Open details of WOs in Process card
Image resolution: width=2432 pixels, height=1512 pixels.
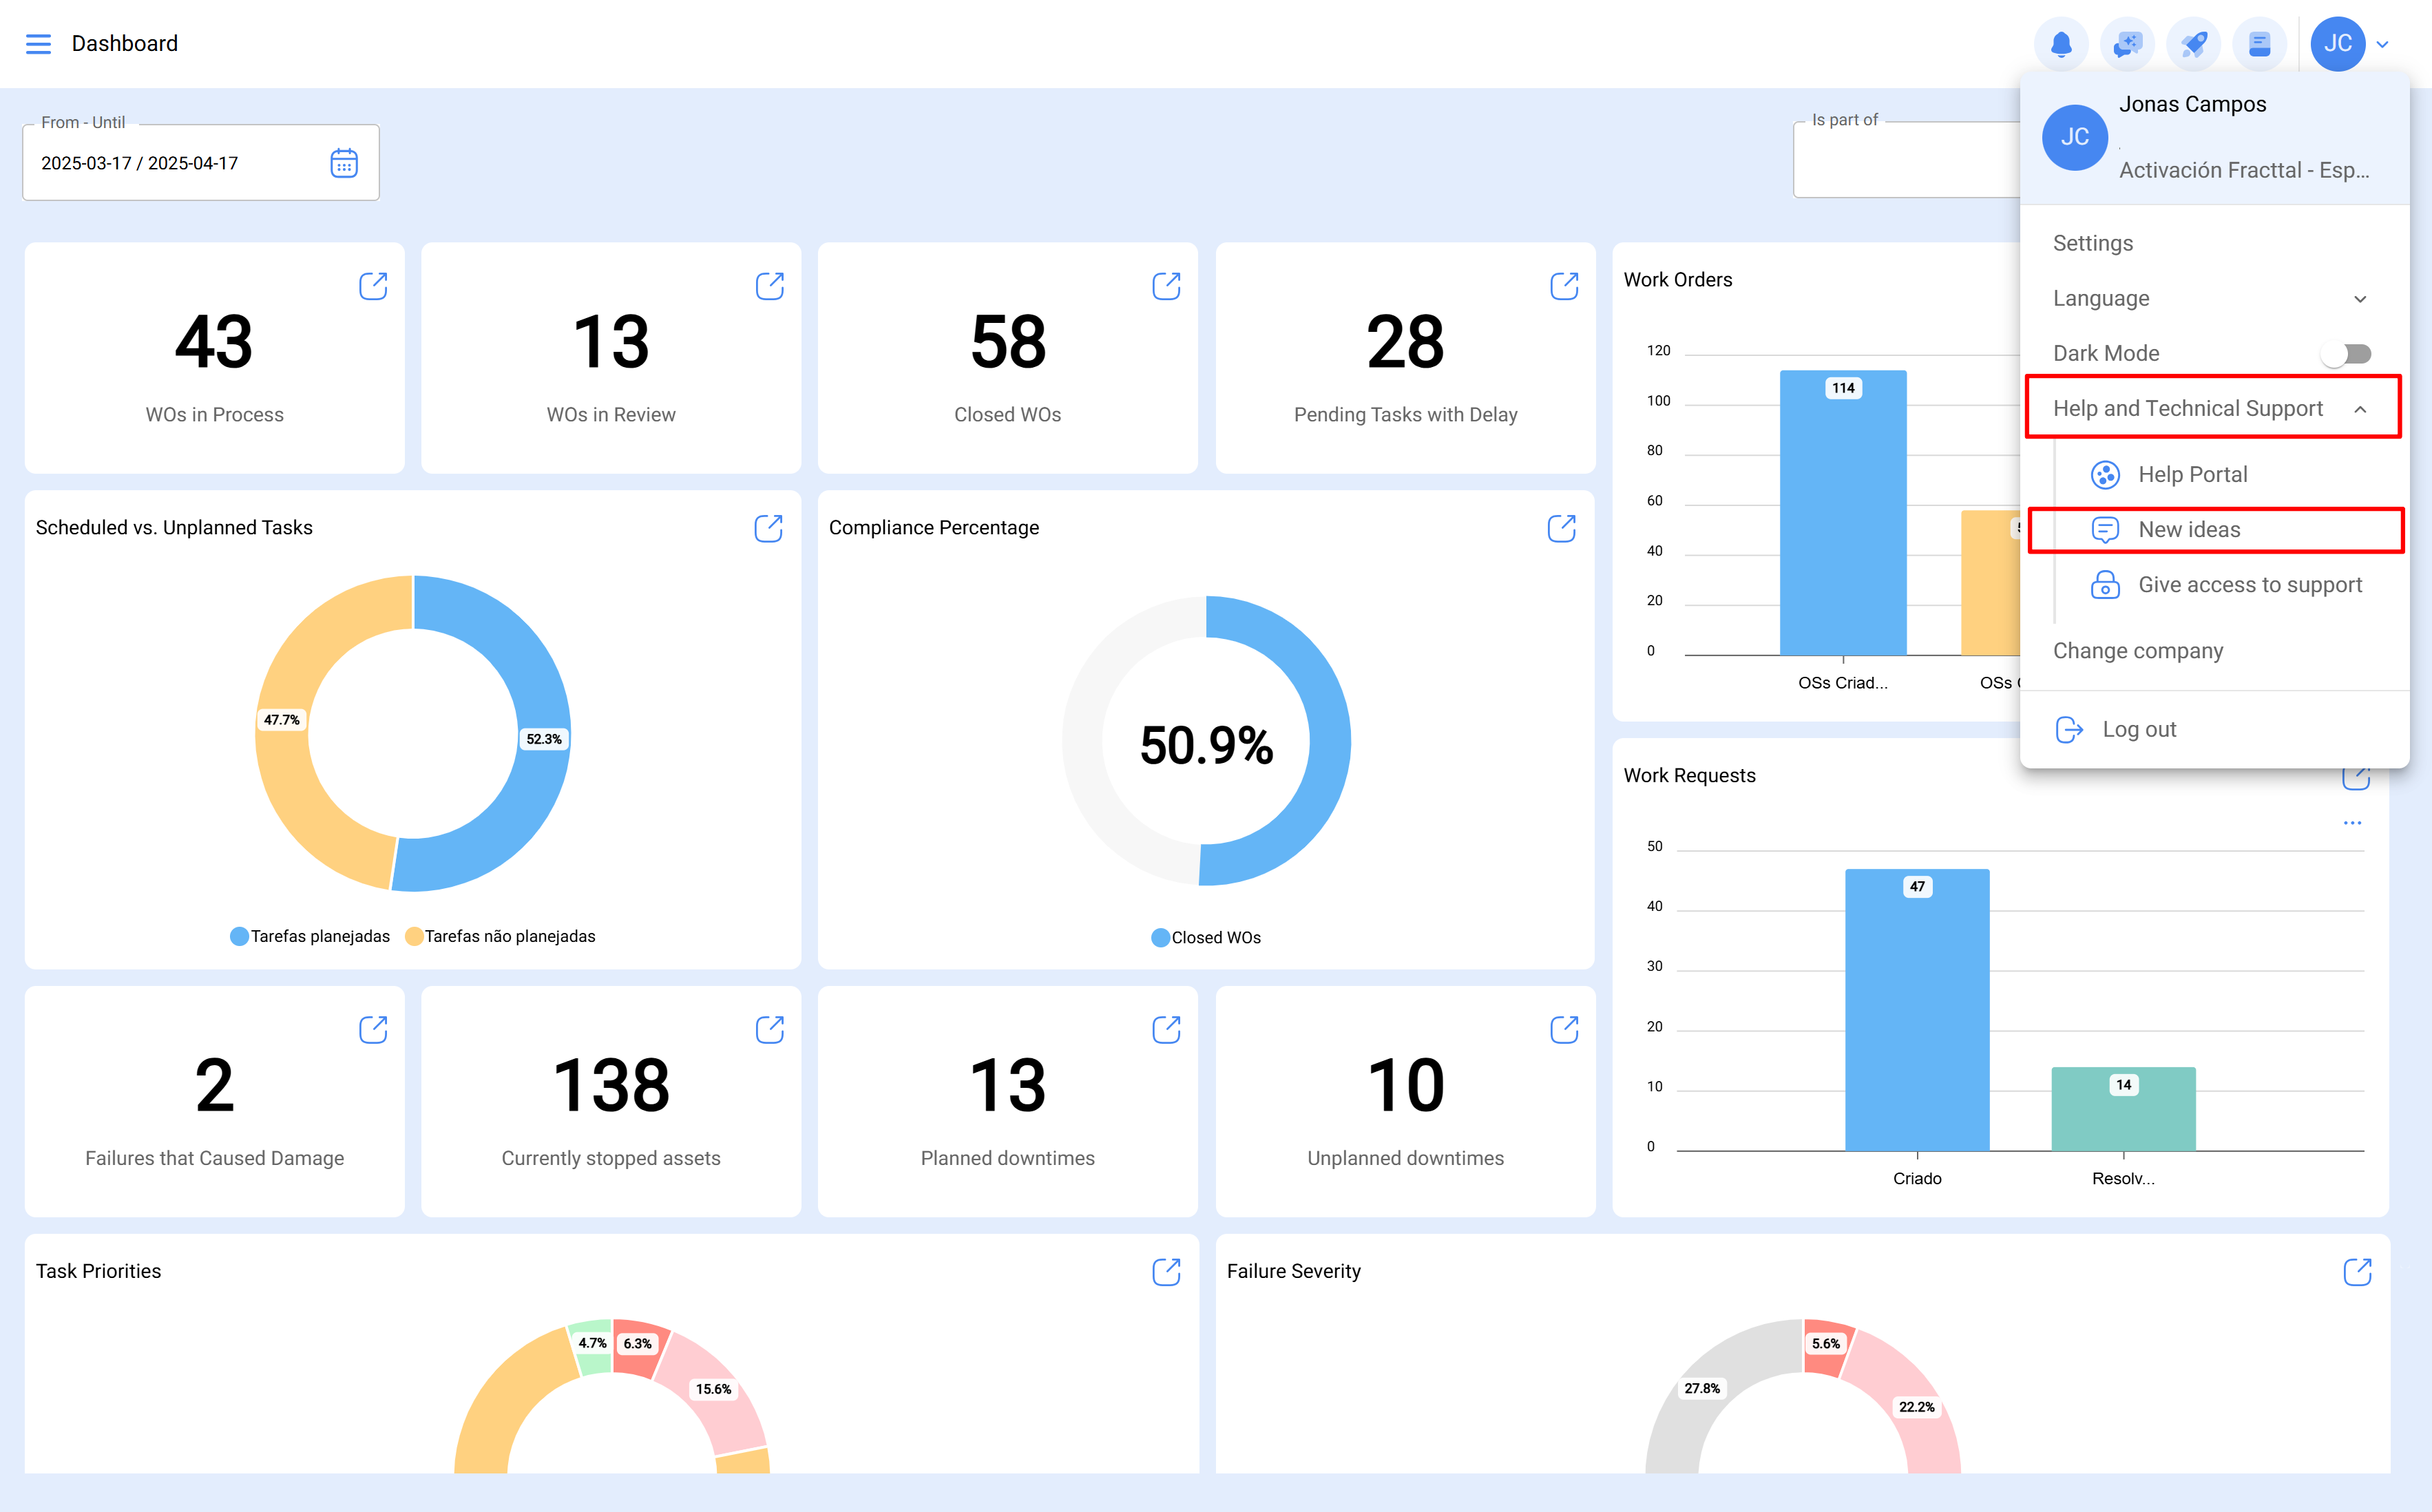[373, 286]
